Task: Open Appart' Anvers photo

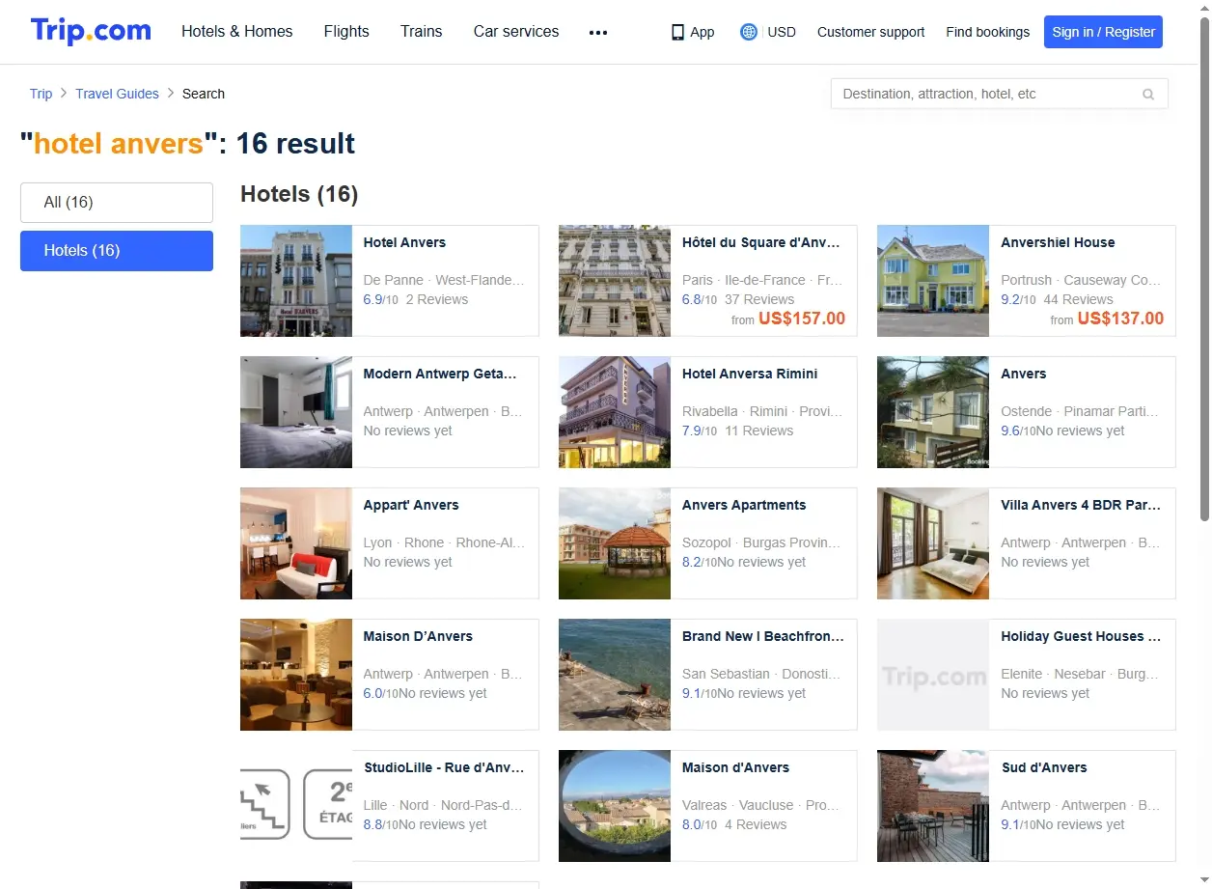Action: [x=296, y=543]
